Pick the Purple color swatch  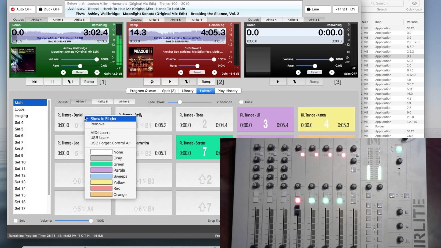(x=101, y=170)
